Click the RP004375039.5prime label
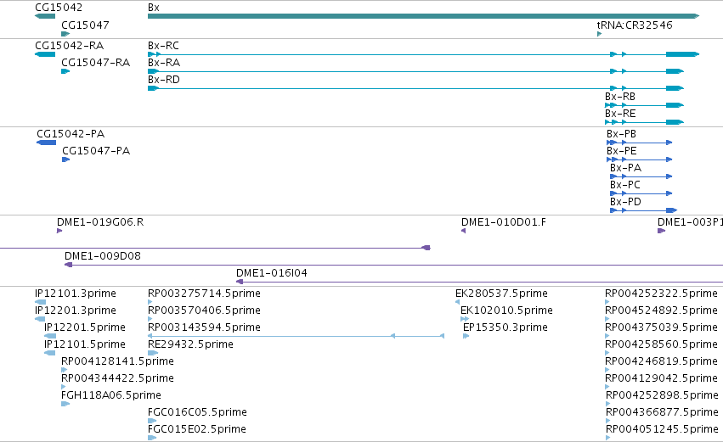This screenshot has height=442, width=723. pyautogui.click(x=661, y=327)
